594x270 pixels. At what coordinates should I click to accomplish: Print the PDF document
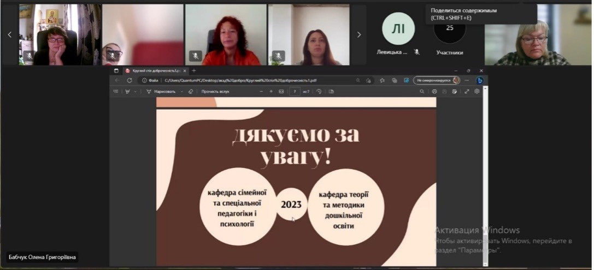click(434, 91)
